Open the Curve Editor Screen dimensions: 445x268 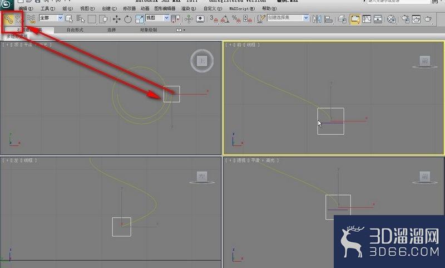point(367,20)
